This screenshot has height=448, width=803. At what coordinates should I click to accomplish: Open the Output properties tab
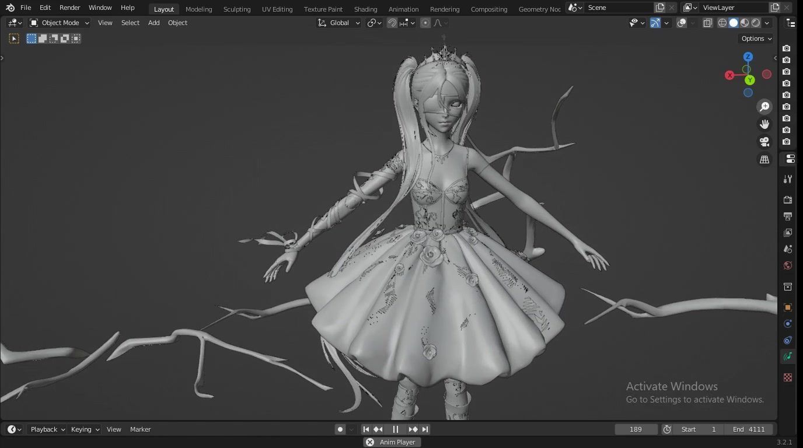coord(788,216)
